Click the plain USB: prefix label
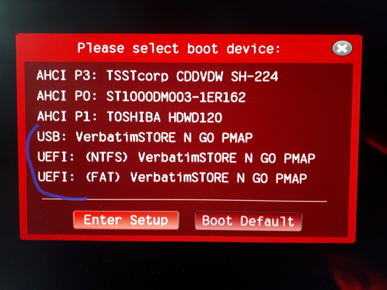Screen dimensions: 387x290 (52, 136)
